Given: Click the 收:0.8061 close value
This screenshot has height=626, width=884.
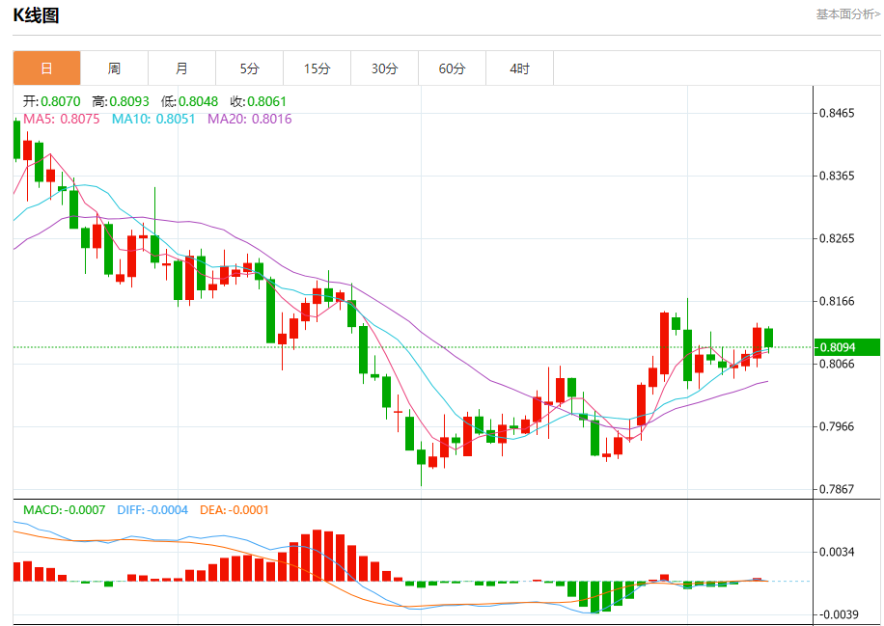Looking at the screenshot, I should coord(259,101).
